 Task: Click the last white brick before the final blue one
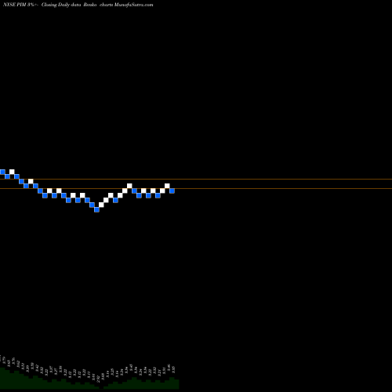pyautogui.click(x=167, y=186)
